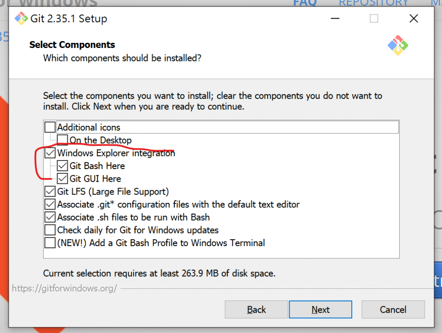Uncheck Windows Explorer integration

click(x=51, y=153)
